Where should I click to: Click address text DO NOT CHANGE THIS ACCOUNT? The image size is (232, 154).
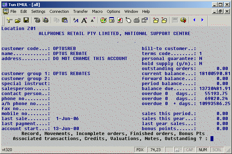coord(90,59)
